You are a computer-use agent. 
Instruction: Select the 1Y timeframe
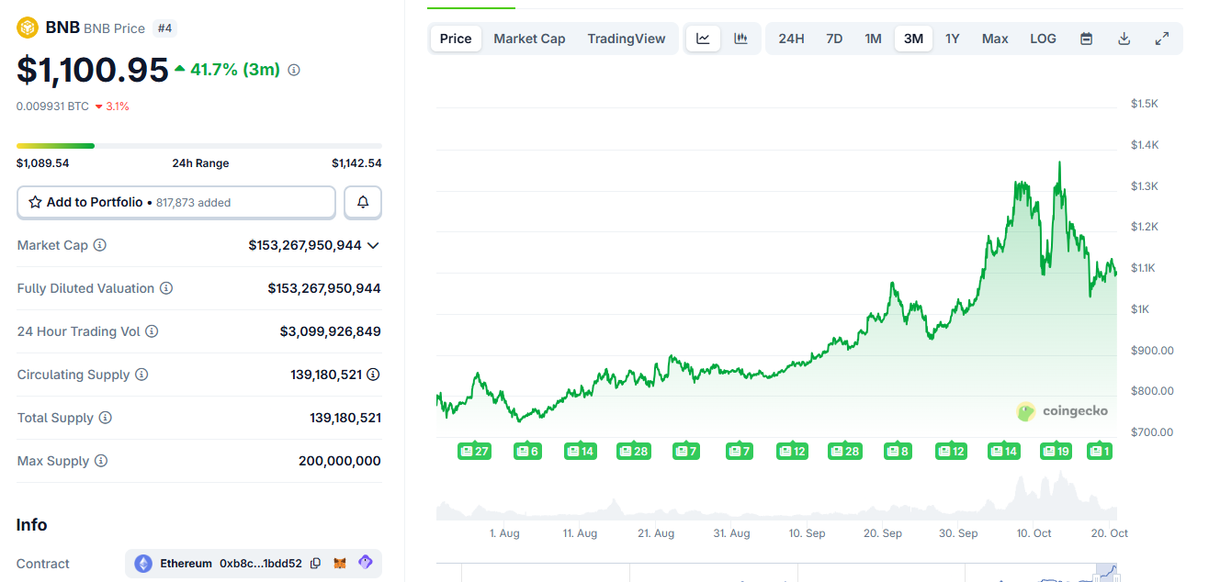pyautogui.click(x=952, y=38)
